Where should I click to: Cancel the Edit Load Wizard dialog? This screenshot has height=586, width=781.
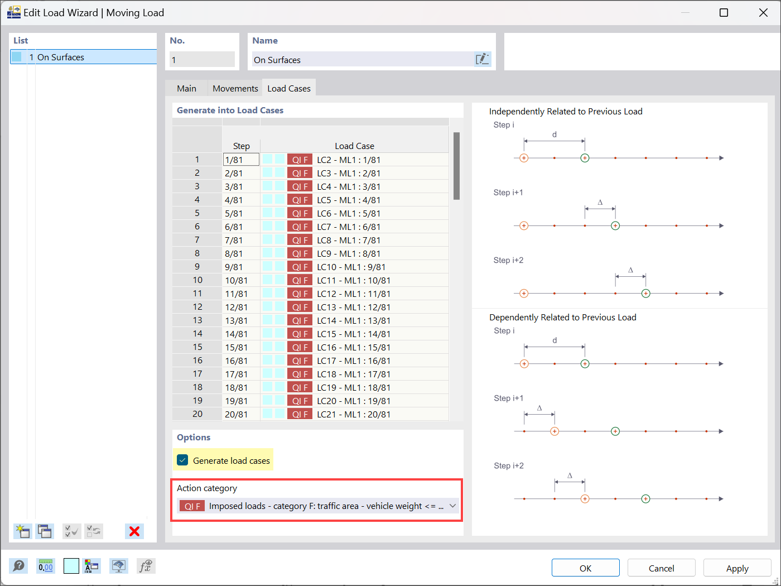[x=661, y=568]
